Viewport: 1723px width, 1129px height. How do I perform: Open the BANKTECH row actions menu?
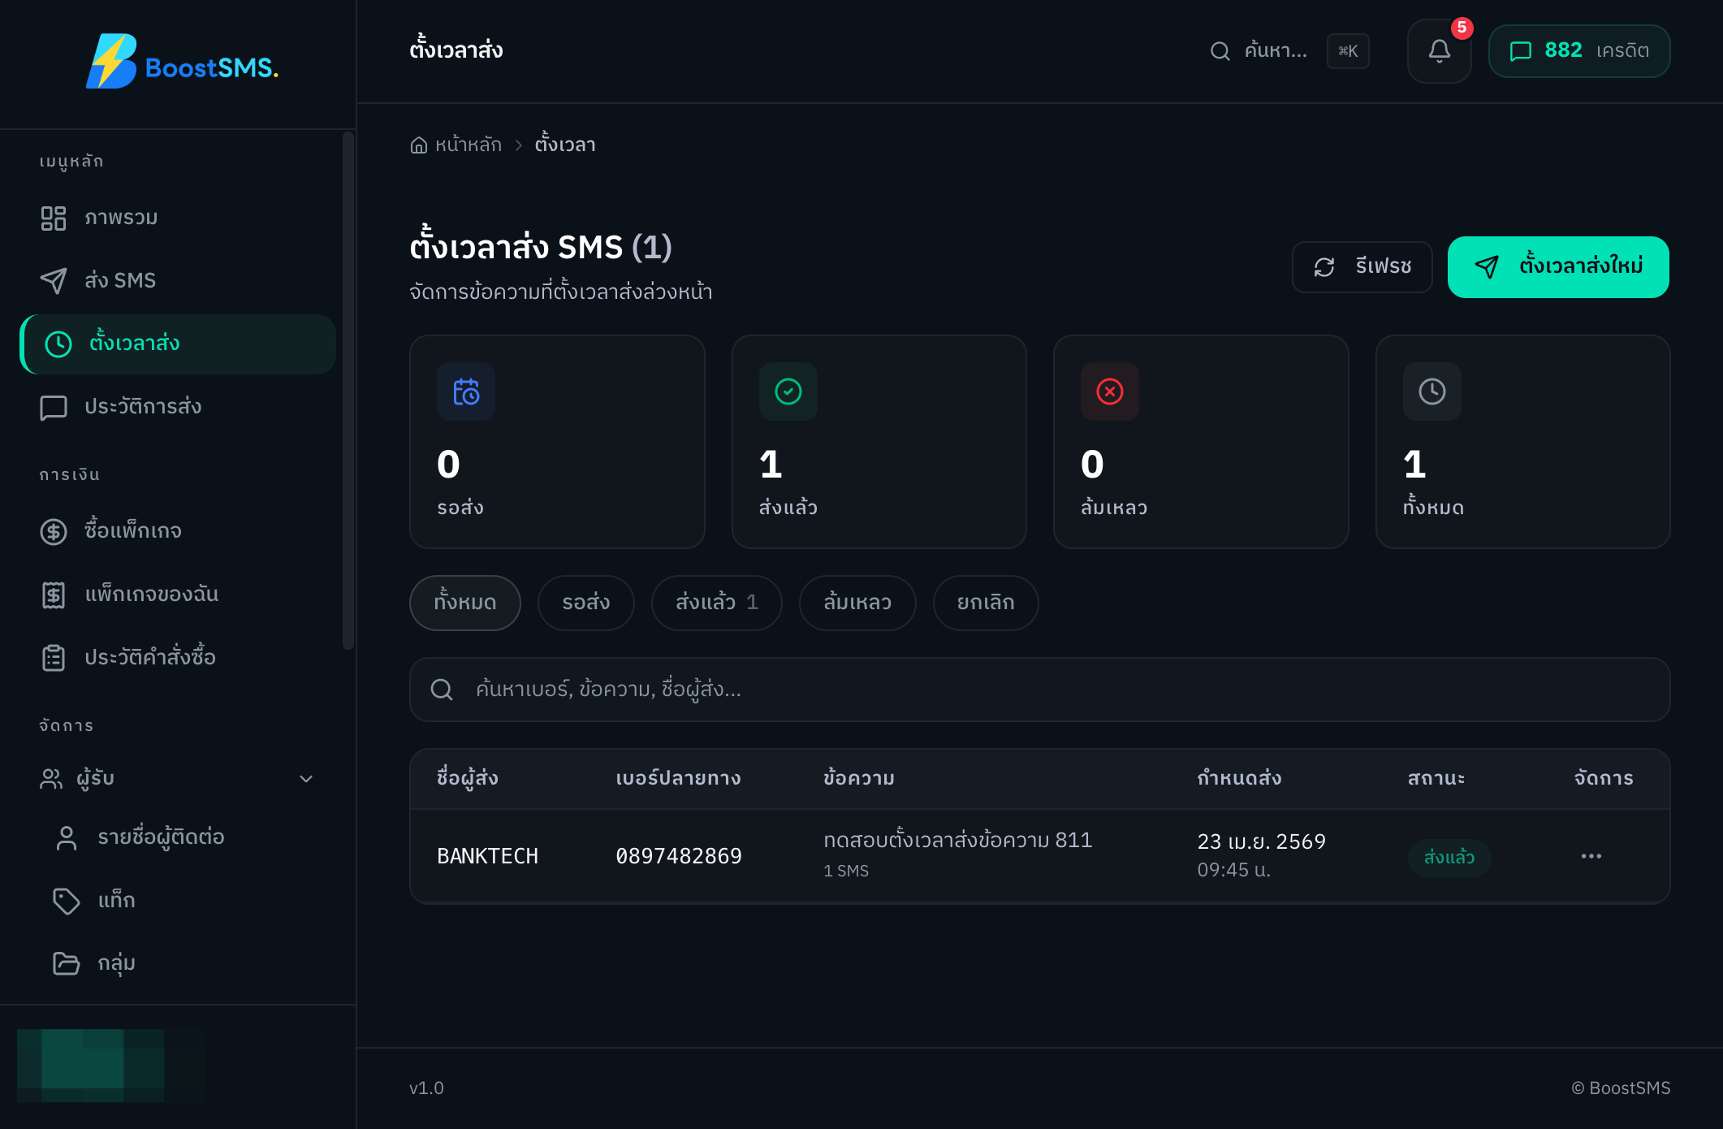coord(1591,856)
